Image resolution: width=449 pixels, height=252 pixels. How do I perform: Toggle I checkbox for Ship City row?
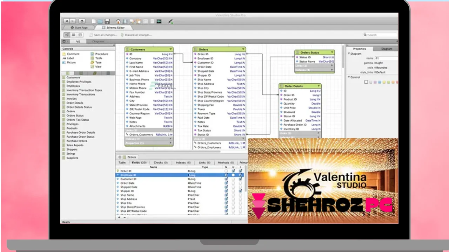pyautogui.click(x=240, y=203)
